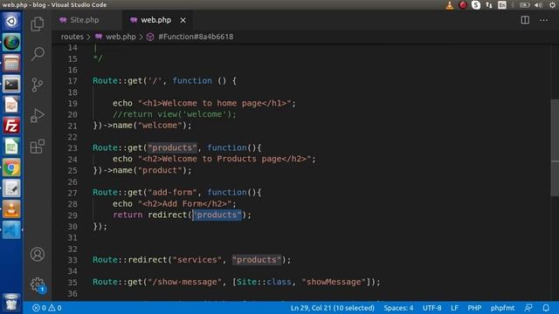Open Skype indicator in top panel
559x314 pixels.
(x=475, y=5)
